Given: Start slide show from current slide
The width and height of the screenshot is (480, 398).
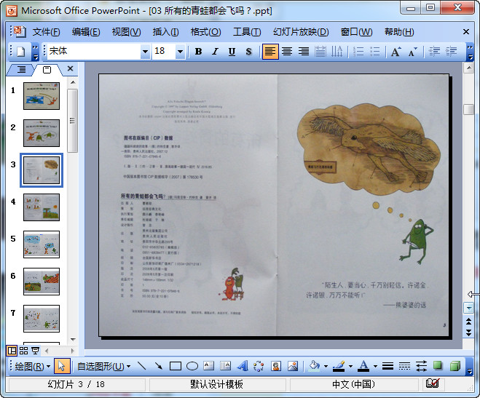Looking at the screenshot, I should click(36, 350).
